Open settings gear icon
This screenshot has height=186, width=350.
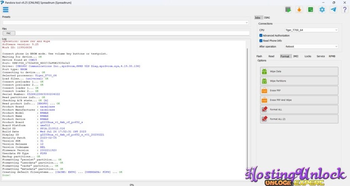point(322,10)
